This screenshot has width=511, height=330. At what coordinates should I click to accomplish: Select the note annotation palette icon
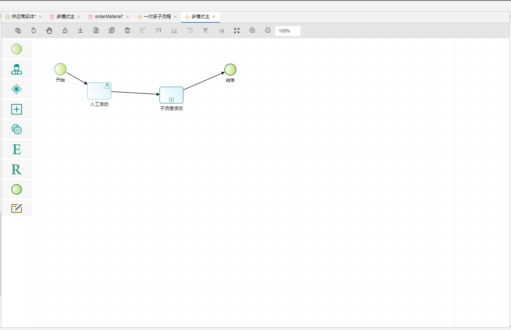[x=17, y=208]
